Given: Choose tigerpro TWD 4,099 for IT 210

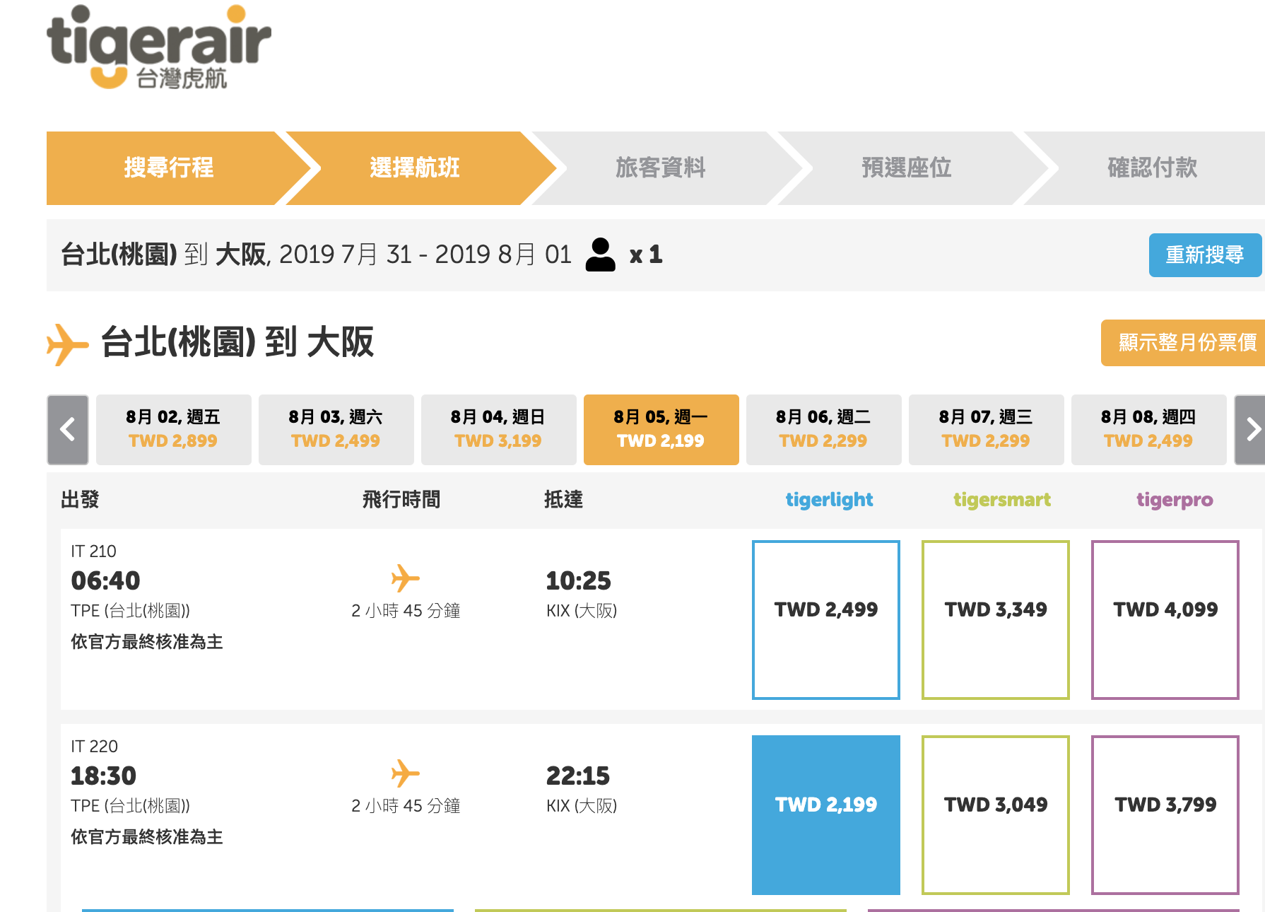Looking at the screenshot, I should [x=1165, y=620].
